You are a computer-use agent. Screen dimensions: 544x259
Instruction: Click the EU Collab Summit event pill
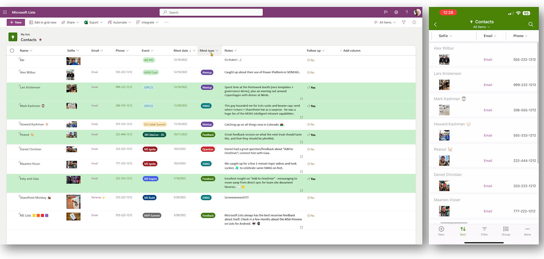pos(155,124)
